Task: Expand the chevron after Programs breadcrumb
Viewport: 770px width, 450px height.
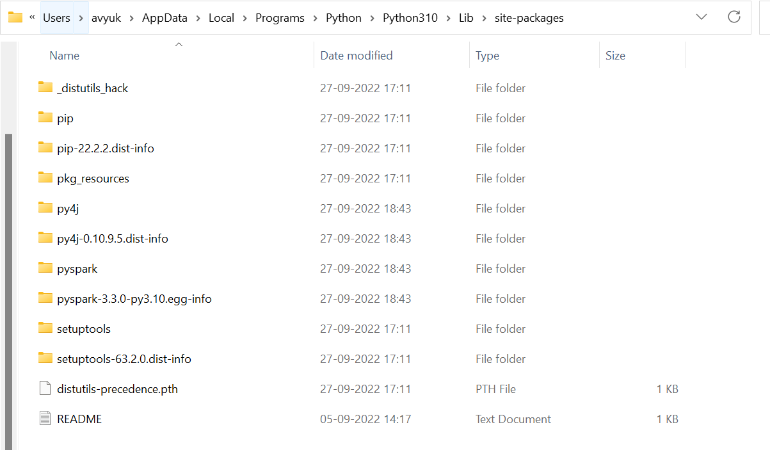Action: click(314, 18)
